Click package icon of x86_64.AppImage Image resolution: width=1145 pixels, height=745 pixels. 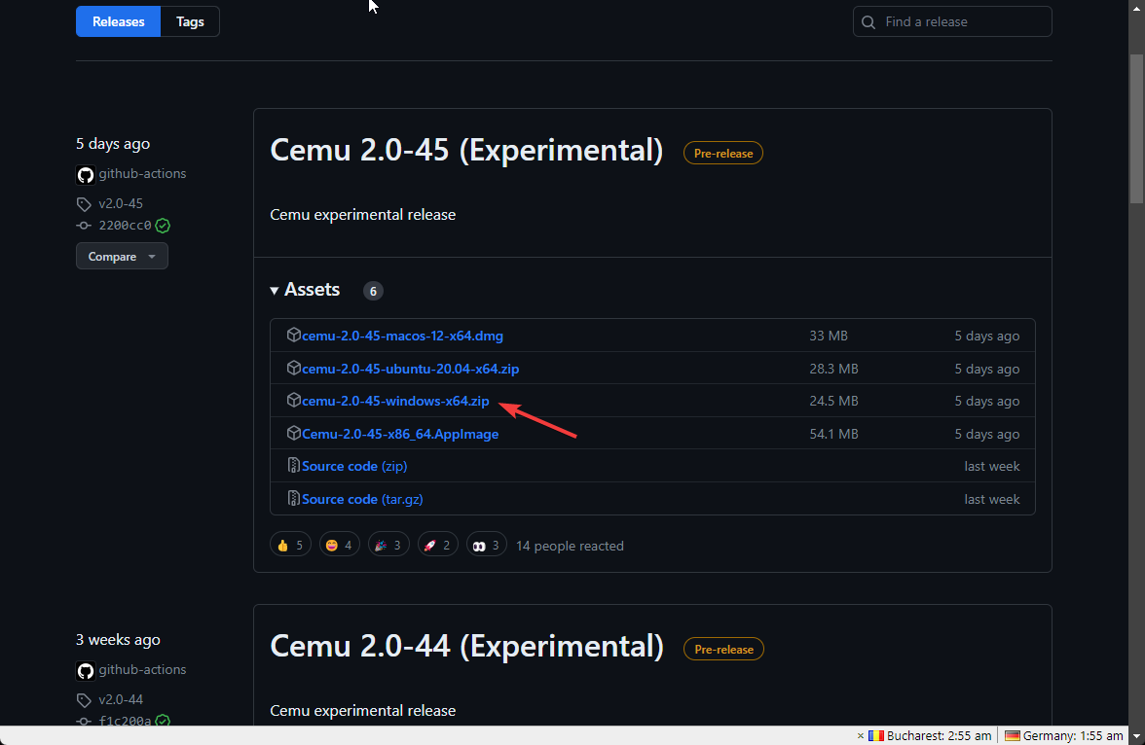pos(294,433)
